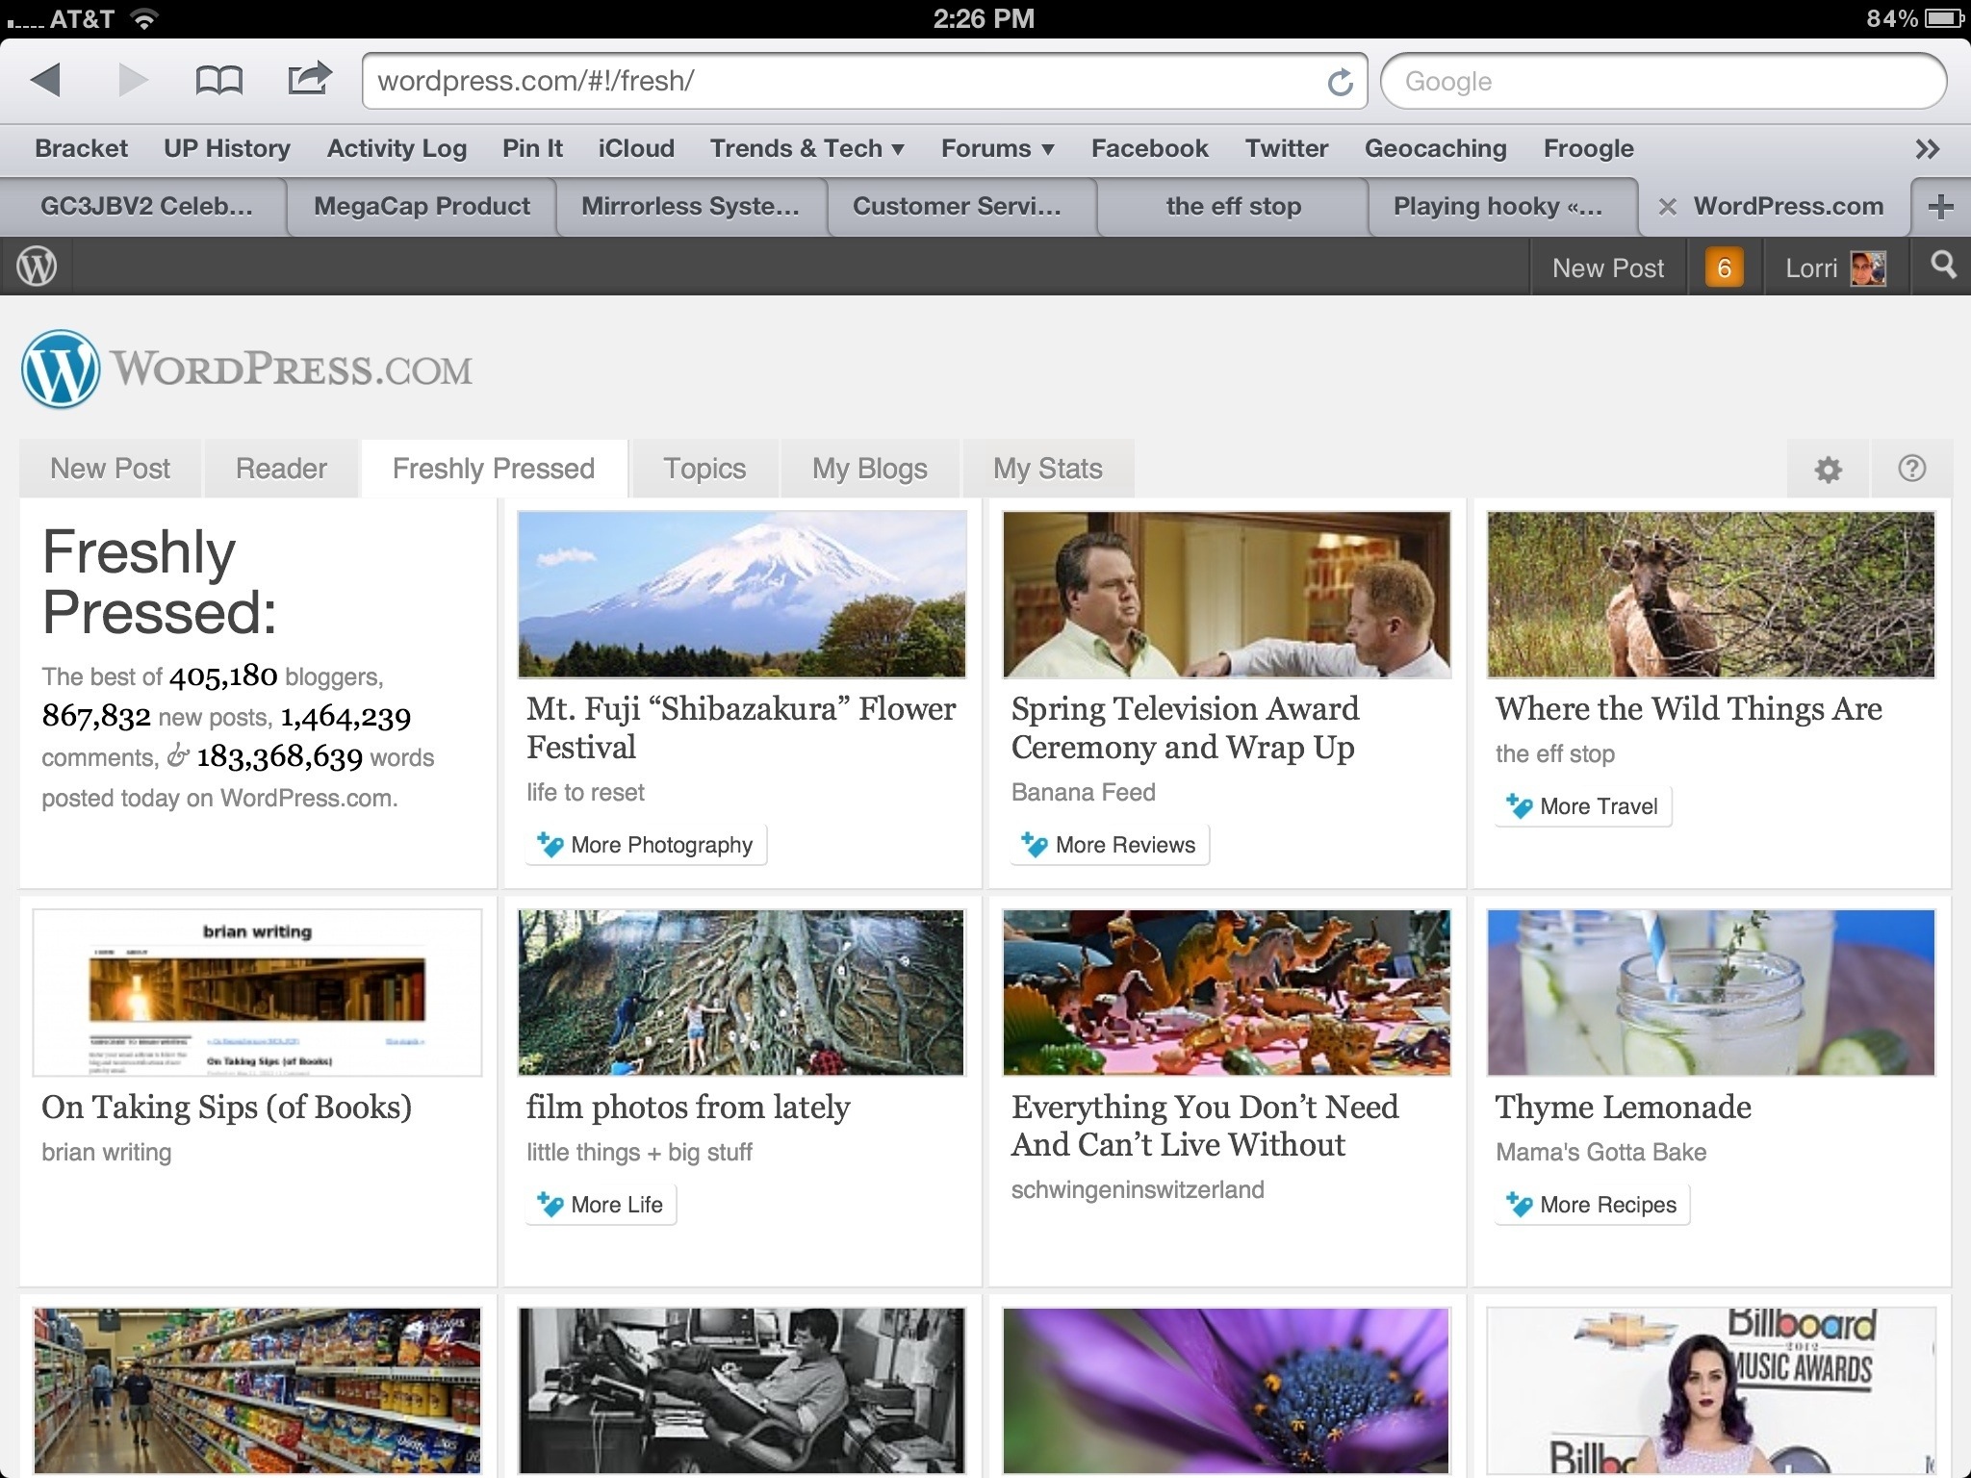Expand the Trends & Tech bookmarks folder
Screen dimensions: 1971x1478
pyautogui.click(x=806, y=148)
